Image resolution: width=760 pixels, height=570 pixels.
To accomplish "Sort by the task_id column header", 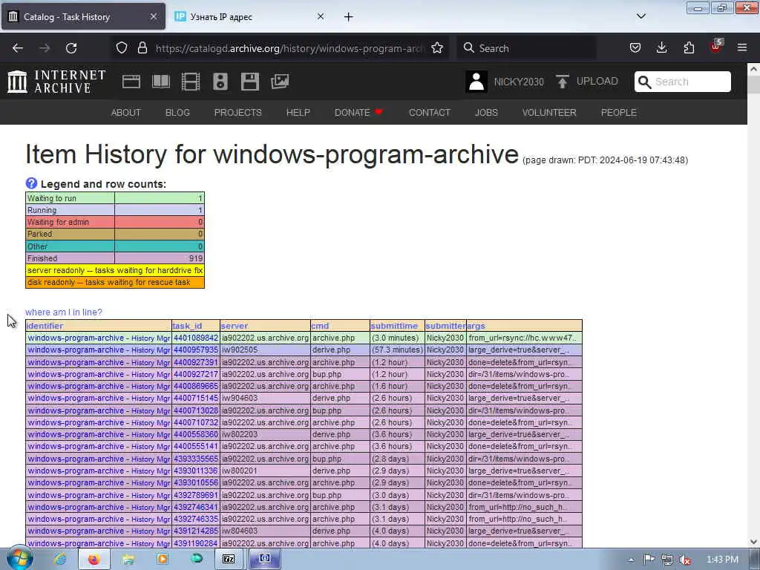I will (187, 326).
